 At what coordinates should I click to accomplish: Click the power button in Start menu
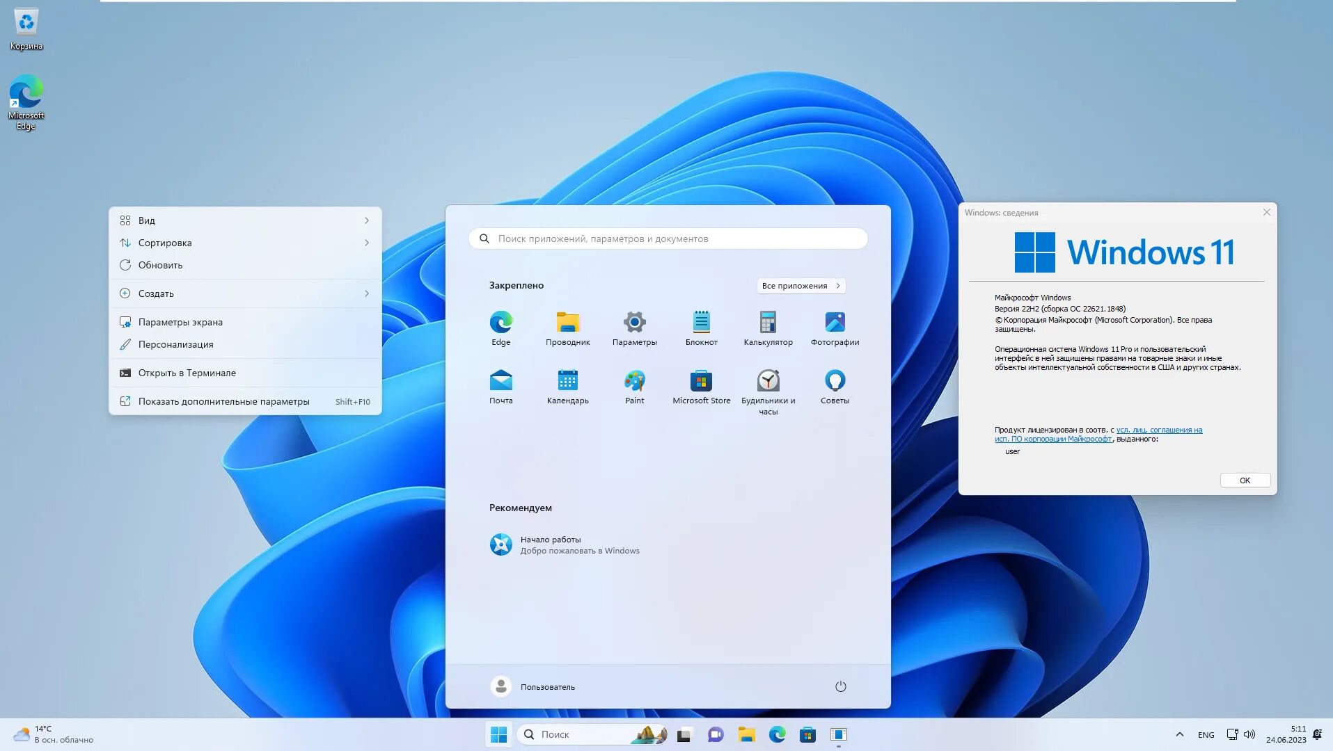840,686
